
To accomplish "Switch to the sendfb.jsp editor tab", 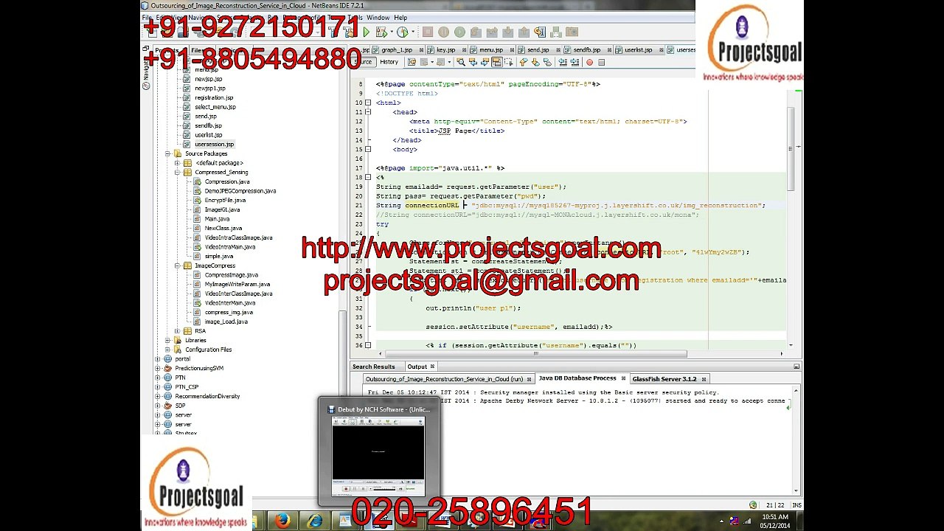I will click(587, 50).
